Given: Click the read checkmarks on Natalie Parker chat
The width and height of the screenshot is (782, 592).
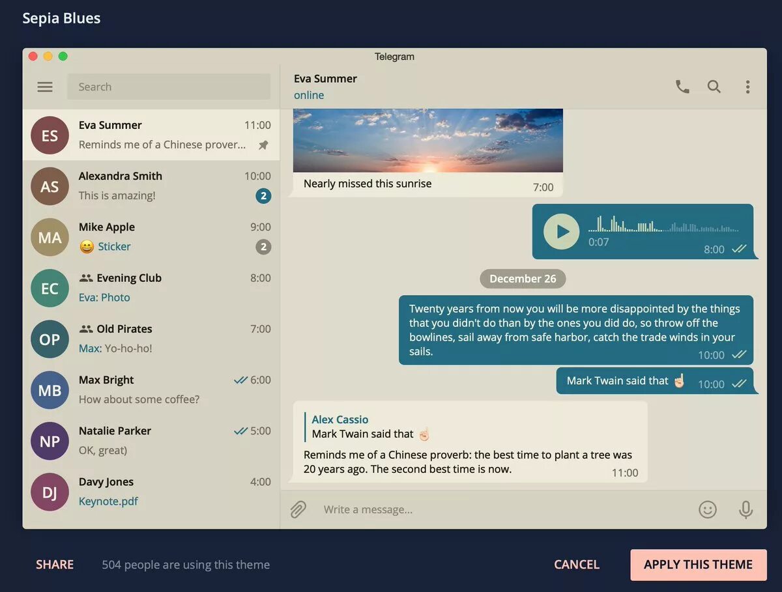Looking at the screenshot, I should click(x=240, y=431).
